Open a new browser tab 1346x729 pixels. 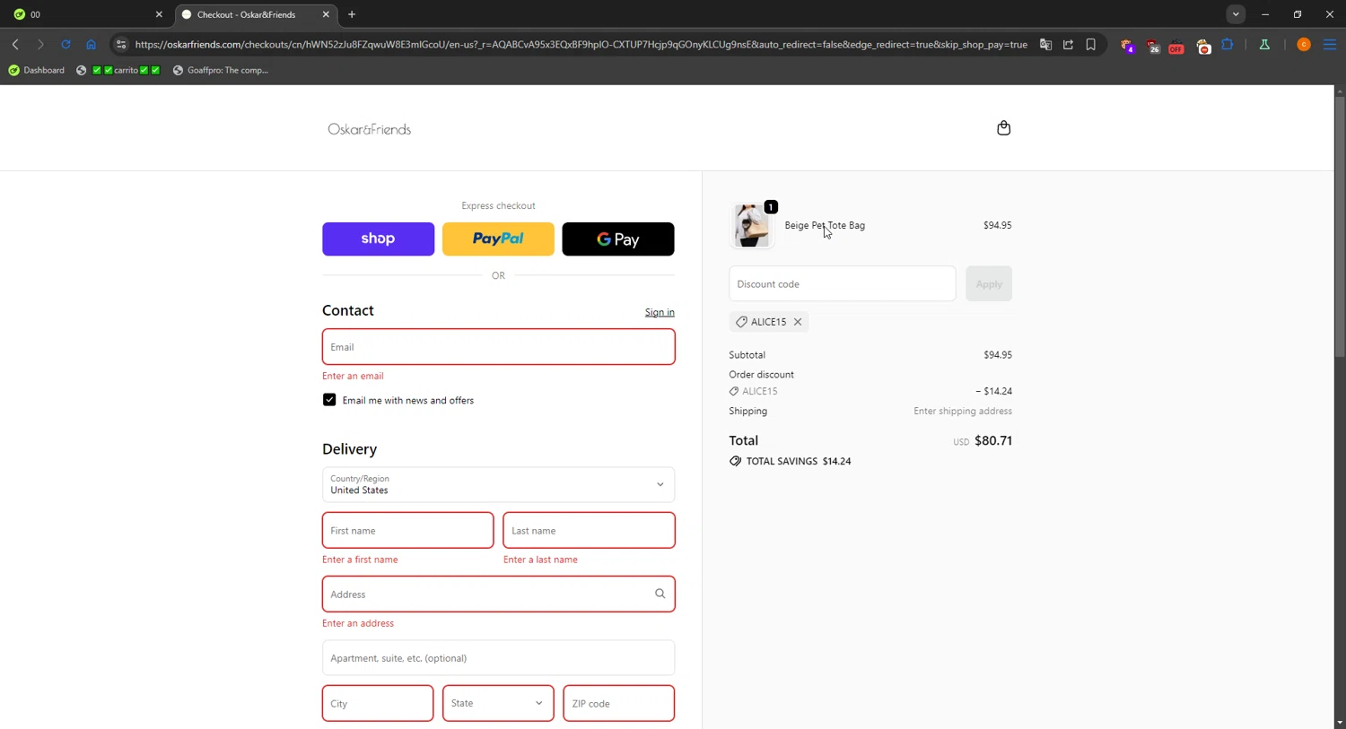point(352,14)
